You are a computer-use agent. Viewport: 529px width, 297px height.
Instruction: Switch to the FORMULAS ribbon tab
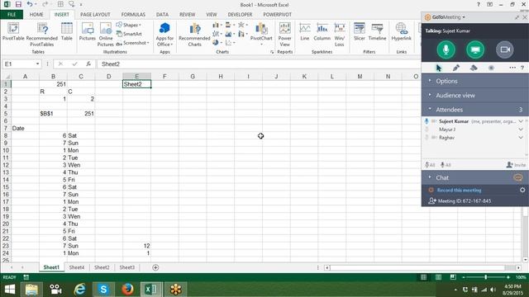click(133, 15)
